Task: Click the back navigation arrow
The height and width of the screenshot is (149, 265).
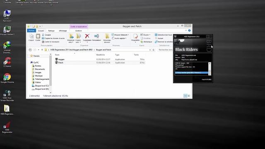Action: click(x=30, y=50)
